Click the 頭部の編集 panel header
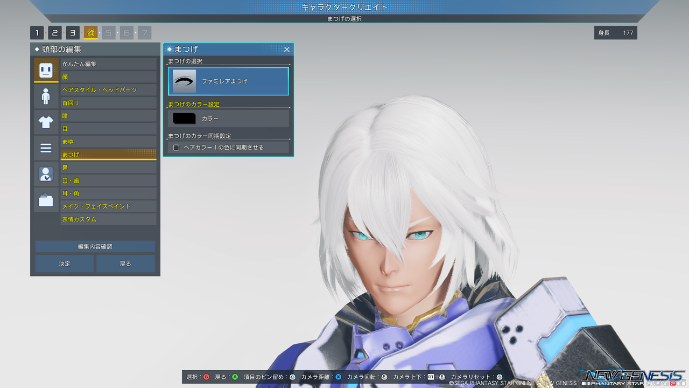This screenshot has width=689, height=388. pos(95,49)
